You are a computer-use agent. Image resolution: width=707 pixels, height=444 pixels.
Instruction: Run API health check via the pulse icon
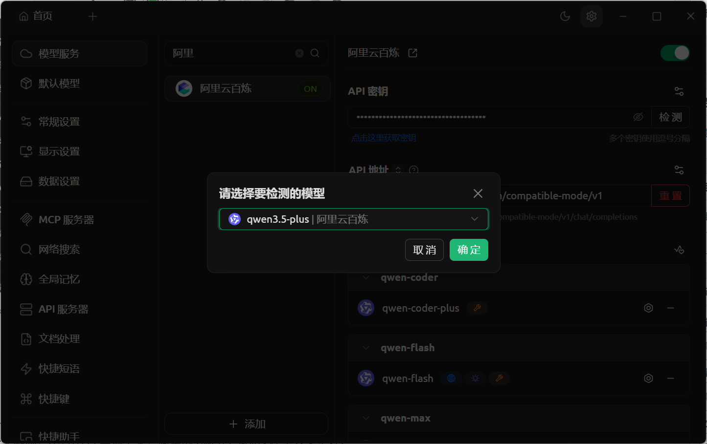coord(679,250)
